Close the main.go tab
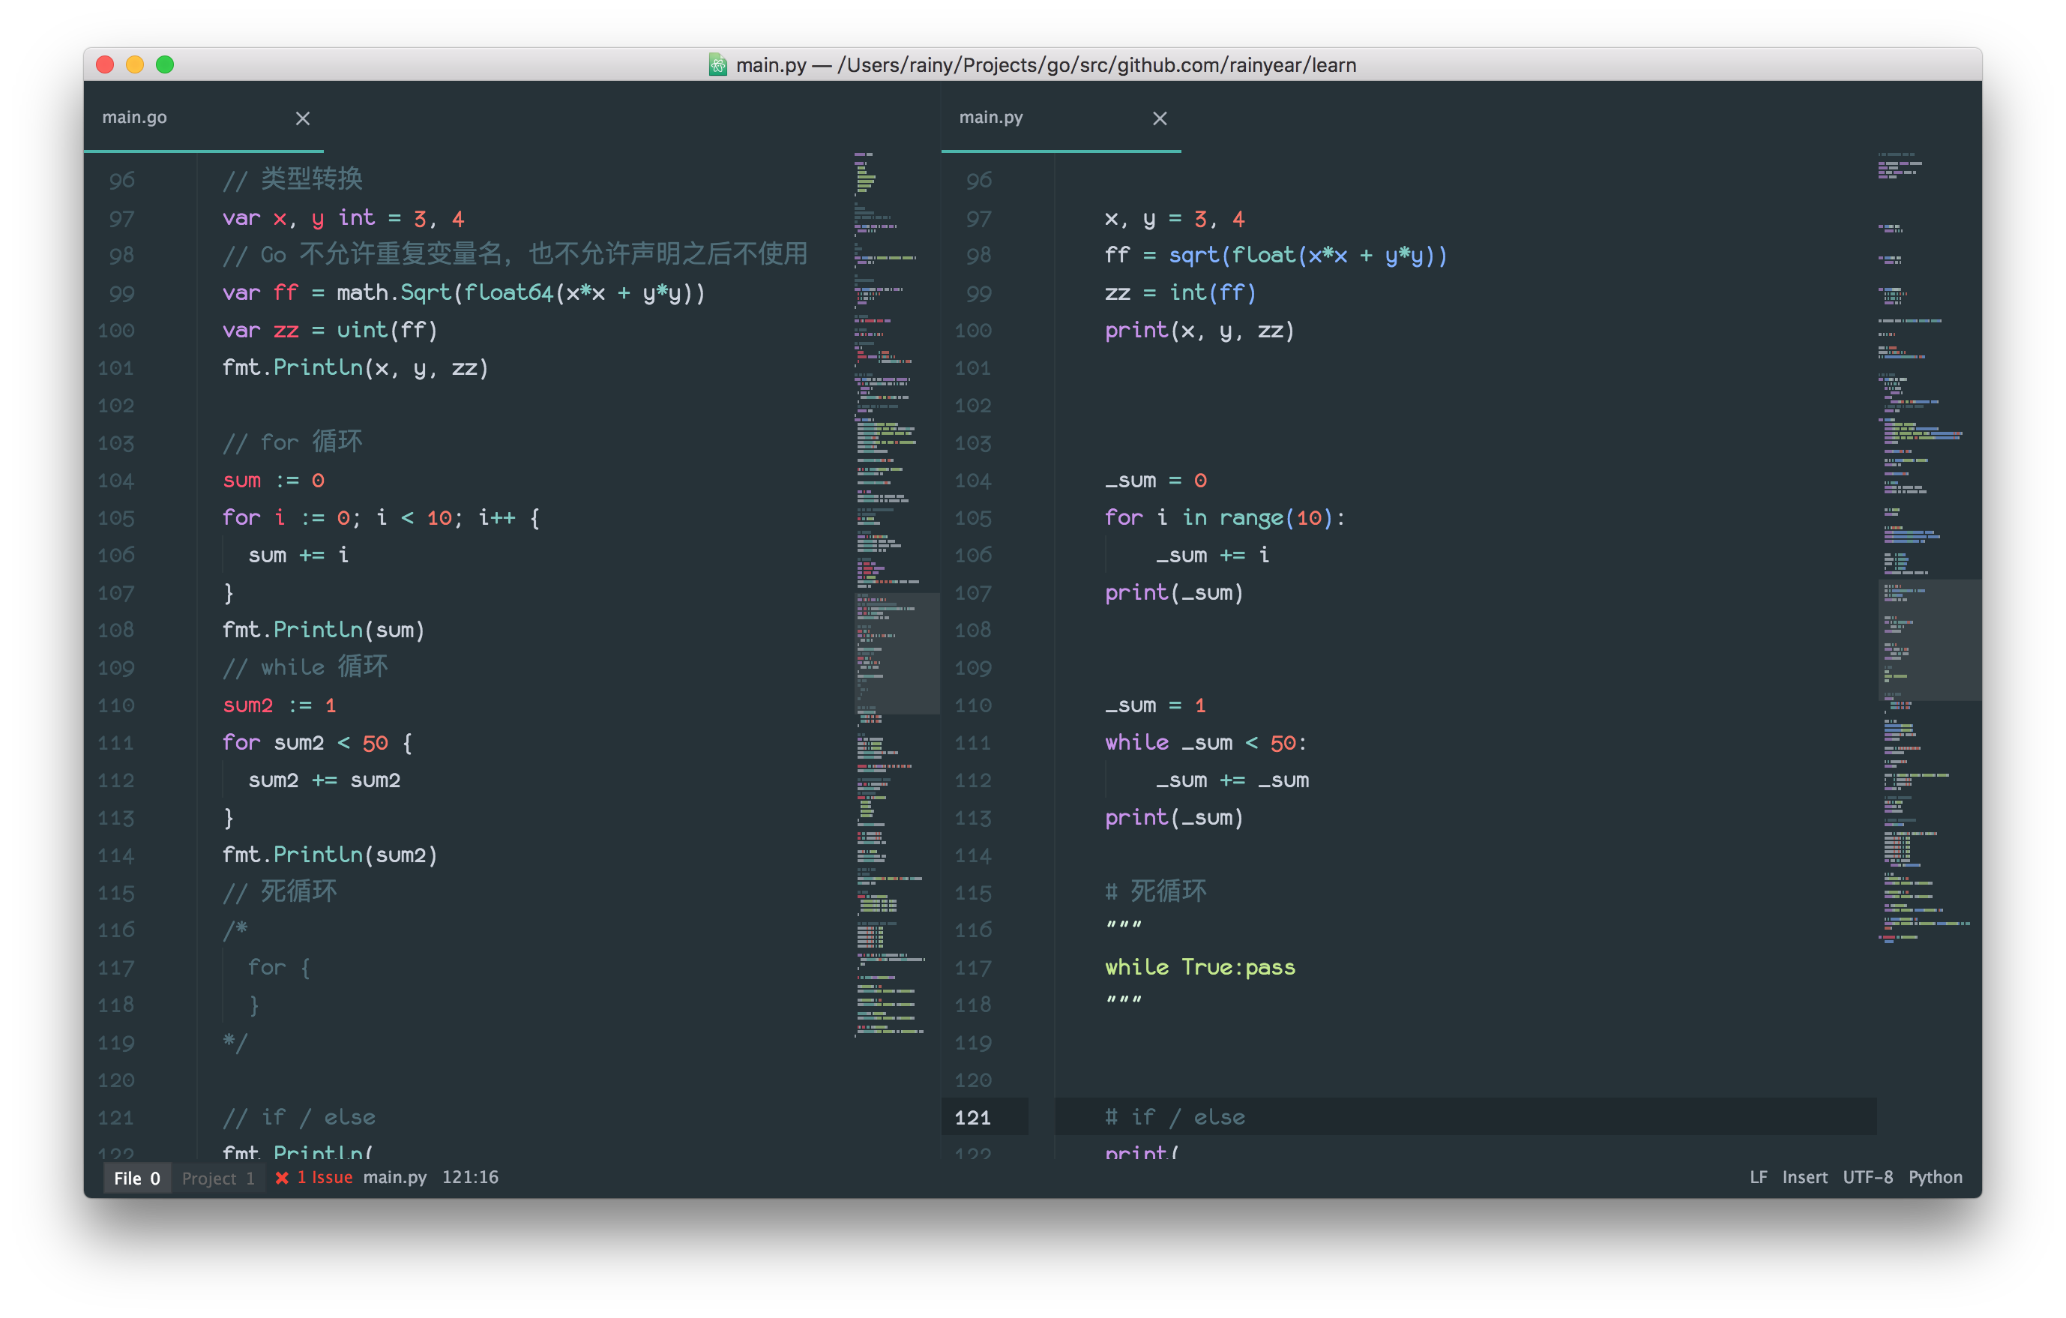 (x=302, y=118)
